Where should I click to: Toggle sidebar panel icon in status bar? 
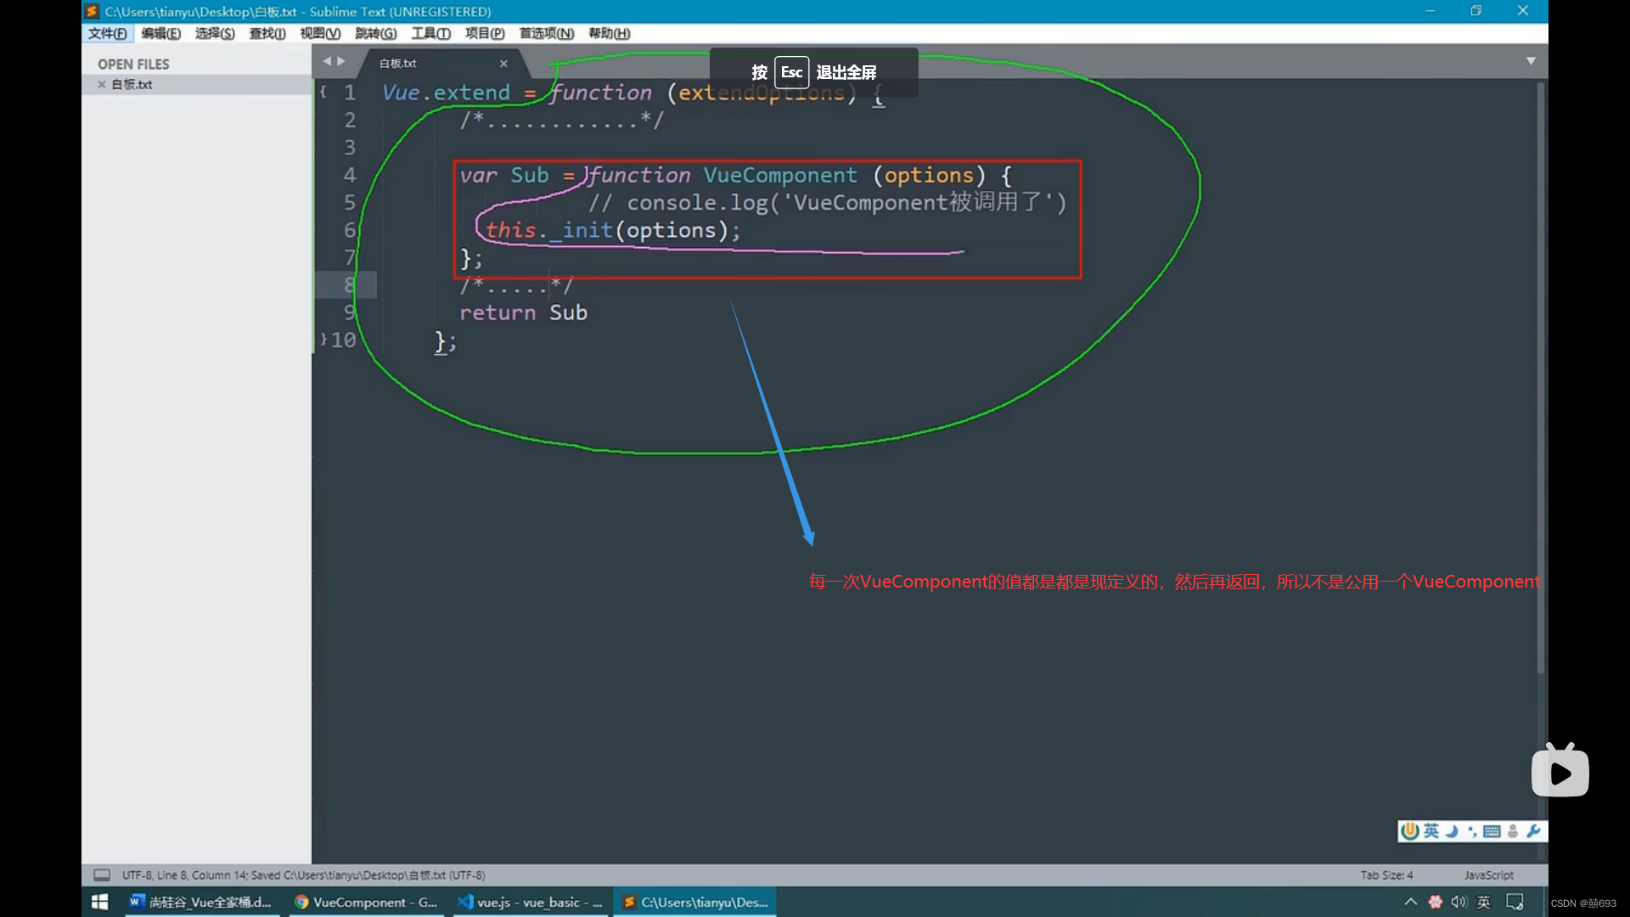(x=102, y=875)
